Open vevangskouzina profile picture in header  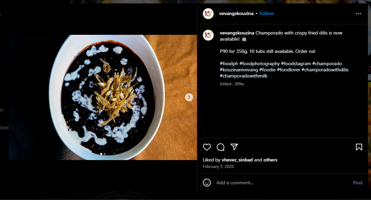(x=208, y=14)
